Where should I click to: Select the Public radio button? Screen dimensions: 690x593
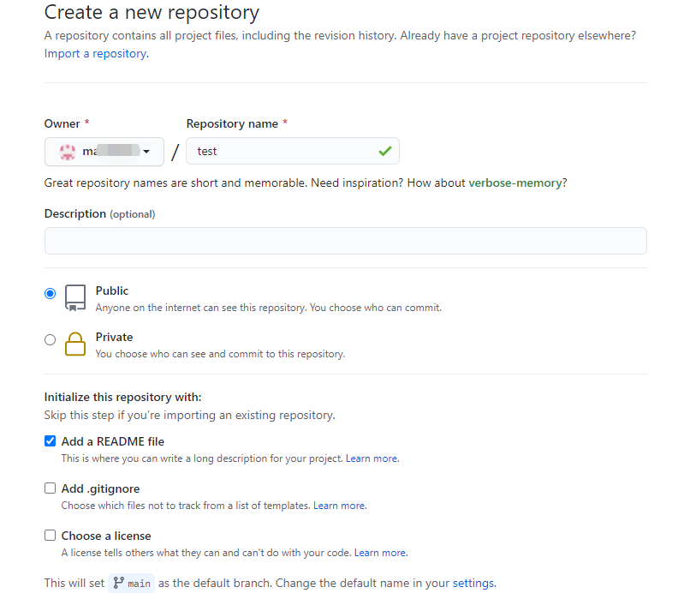click(x=50, y=293)
